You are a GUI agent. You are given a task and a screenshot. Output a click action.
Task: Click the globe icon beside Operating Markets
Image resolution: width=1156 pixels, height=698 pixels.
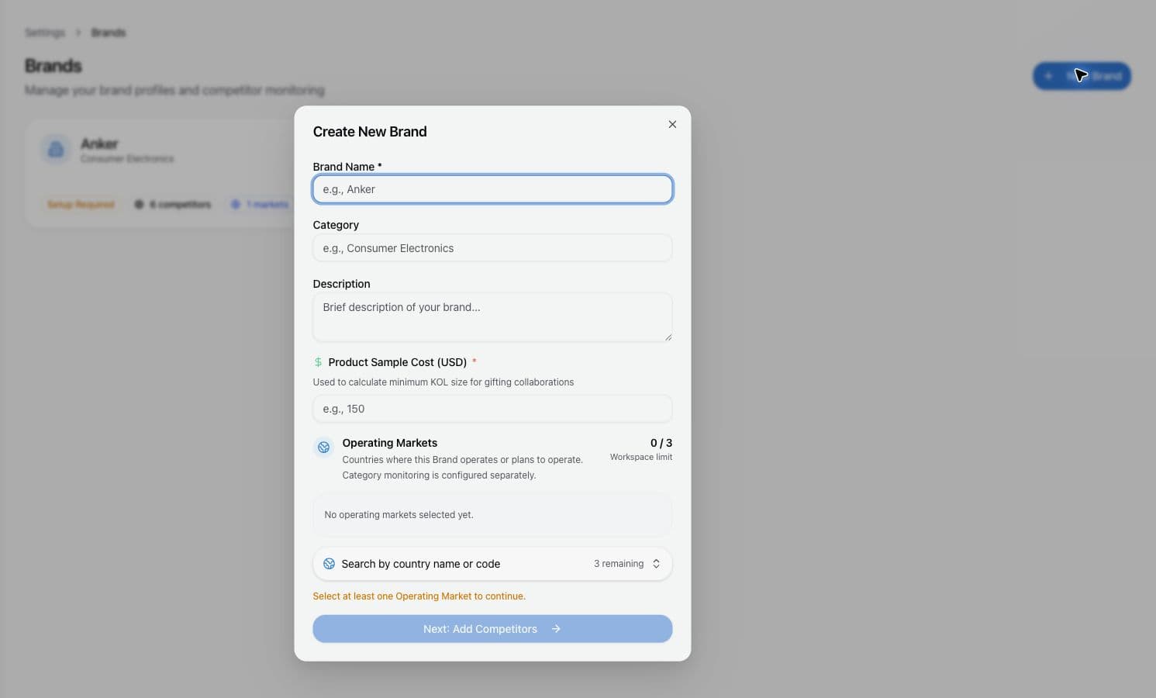(324, 447)
